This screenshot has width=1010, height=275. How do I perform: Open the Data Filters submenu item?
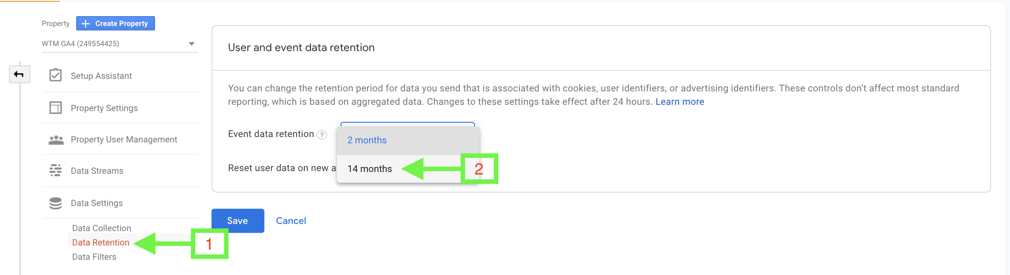[x=94, y=257]
